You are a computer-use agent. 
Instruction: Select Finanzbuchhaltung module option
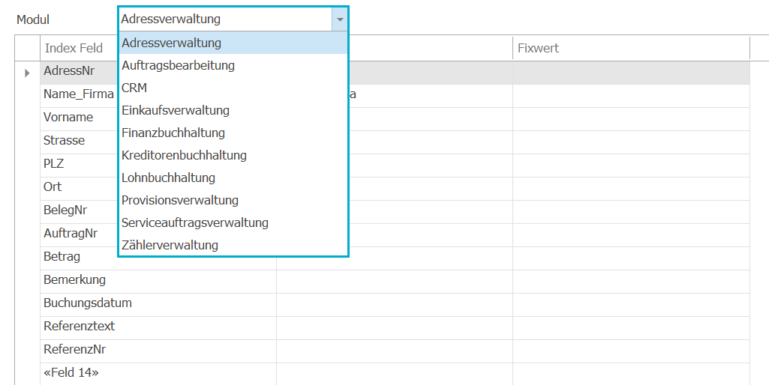pos(233,133)
